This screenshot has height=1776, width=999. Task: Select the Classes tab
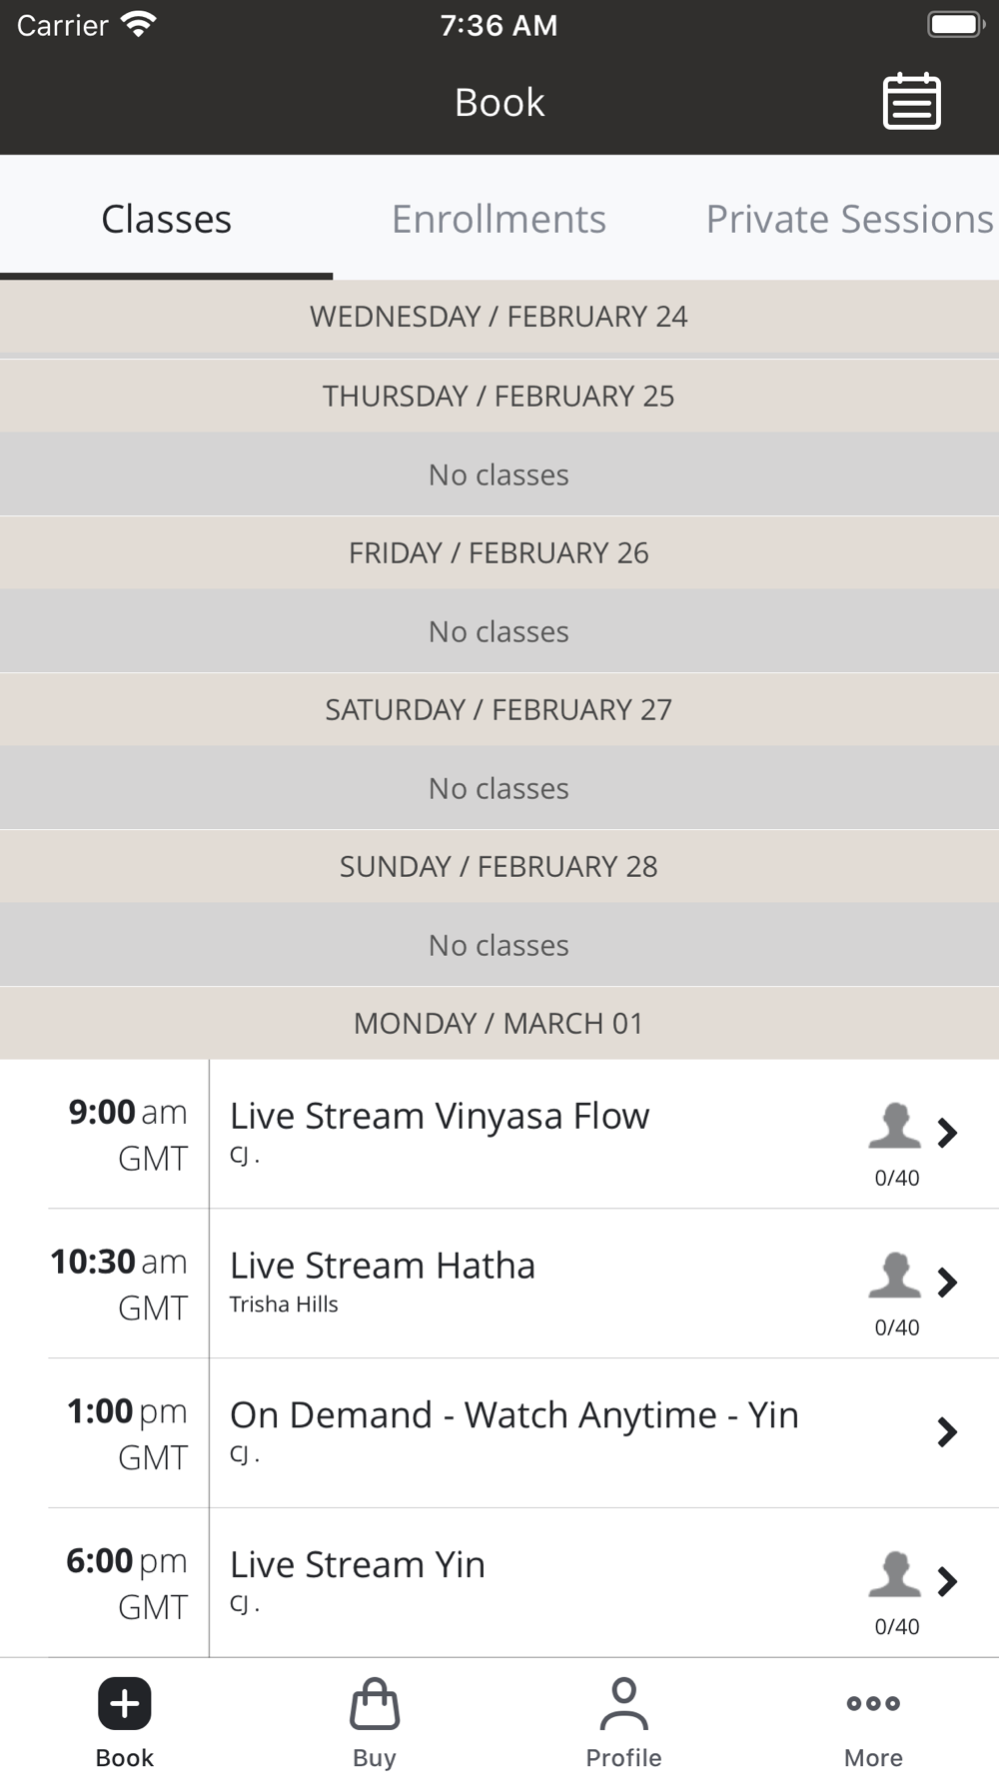tap(166, 219)
